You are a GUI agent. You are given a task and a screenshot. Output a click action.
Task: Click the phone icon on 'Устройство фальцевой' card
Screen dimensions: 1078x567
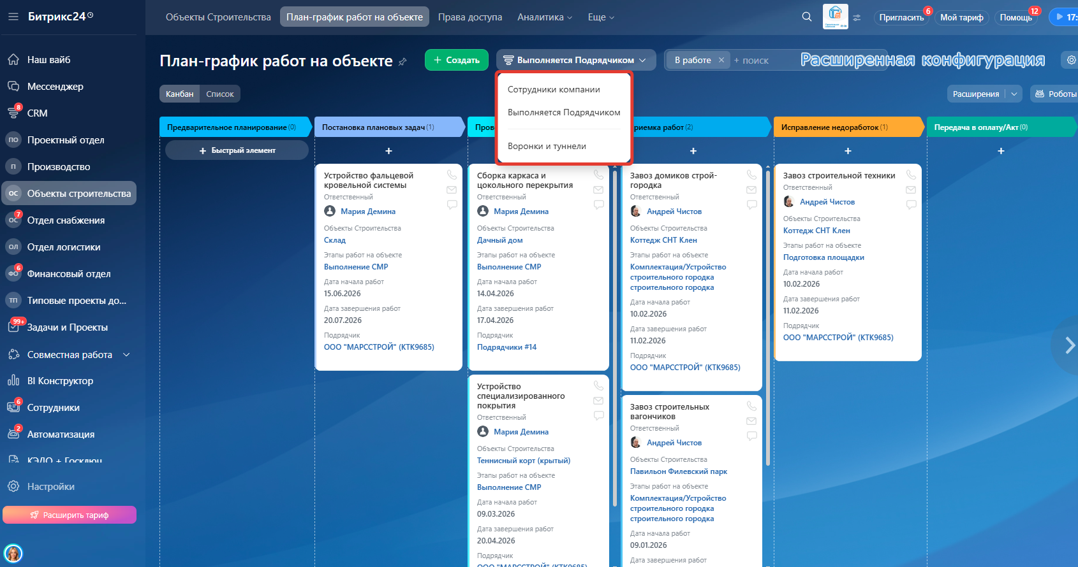pos(452,175)
